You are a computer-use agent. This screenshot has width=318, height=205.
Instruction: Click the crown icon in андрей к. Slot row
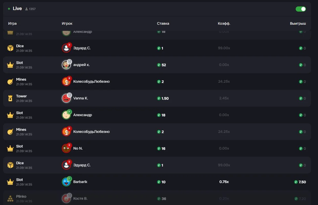(x=10, y=65)
